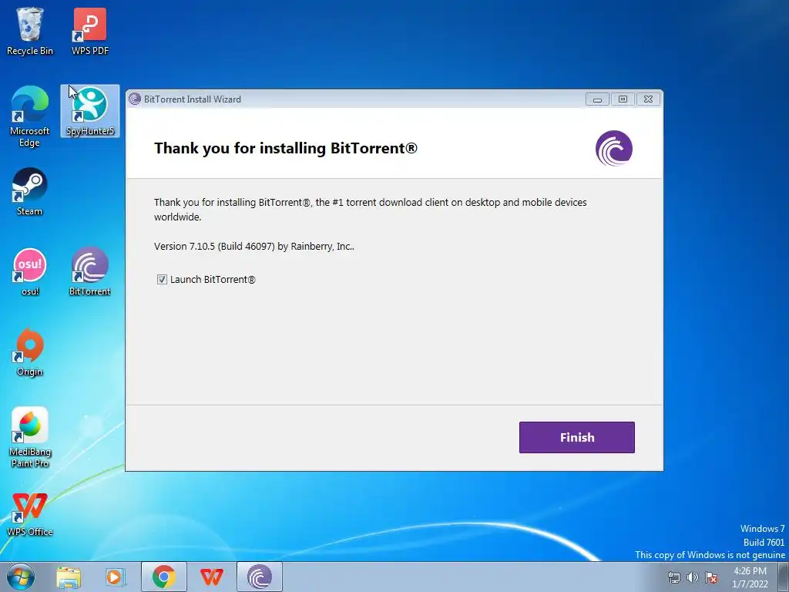This screenshot has width=789, height=592.
Task: Open Windows Explorer from the taskbar
Action: pyautogui.click(x=69, y=577)
